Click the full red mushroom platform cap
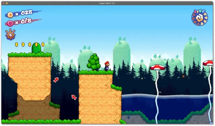This screenshot has width=215, height=126. [x=158, y=67]
